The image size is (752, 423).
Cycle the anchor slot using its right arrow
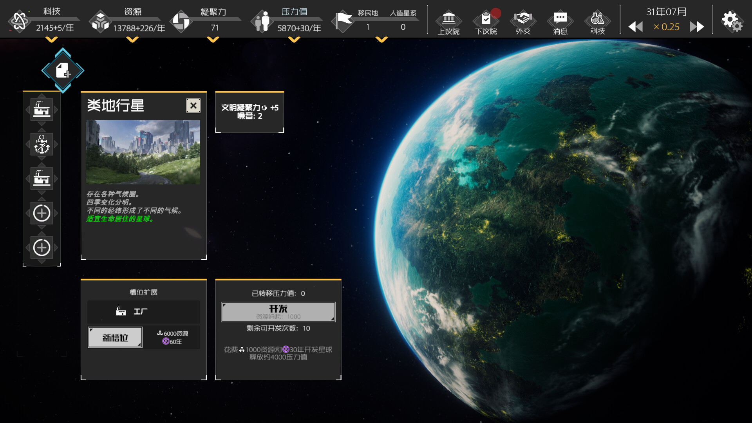[56, 144]
